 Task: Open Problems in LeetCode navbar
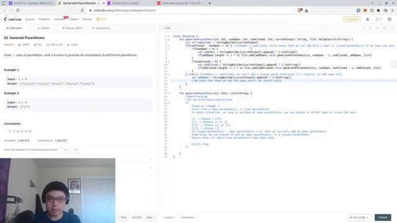[44, 19]
